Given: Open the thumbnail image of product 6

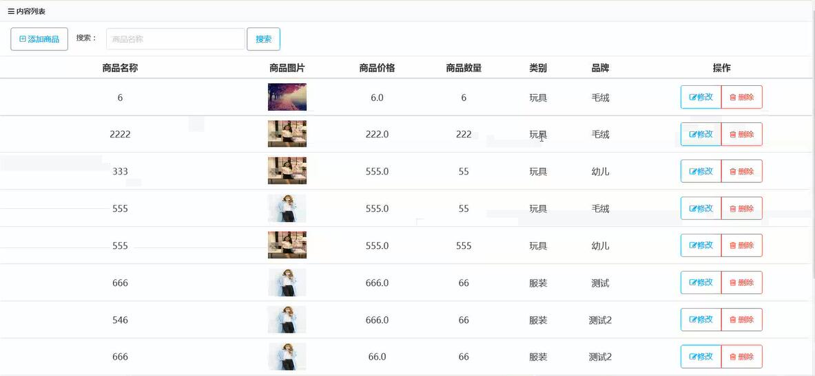Looking at the screenshot, I should 287,97.
